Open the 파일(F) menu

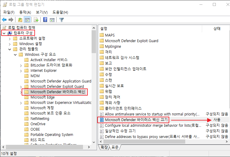(9, 12)
